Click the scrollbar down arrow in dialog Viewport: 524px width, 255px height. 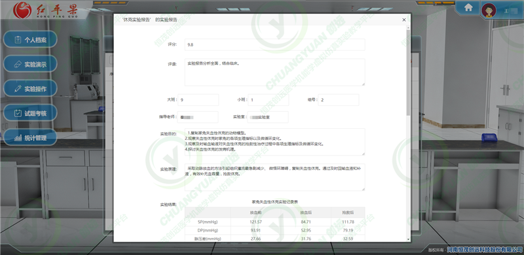click(408, 240)
